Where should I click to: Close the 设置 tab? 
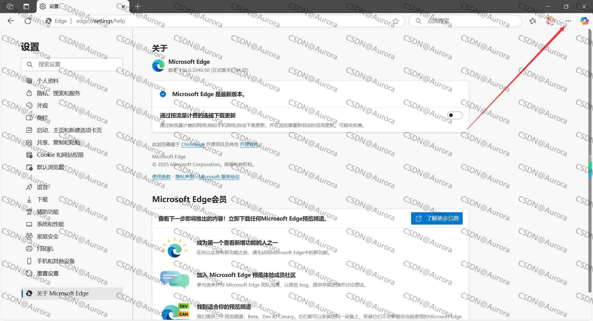(123, 6)
